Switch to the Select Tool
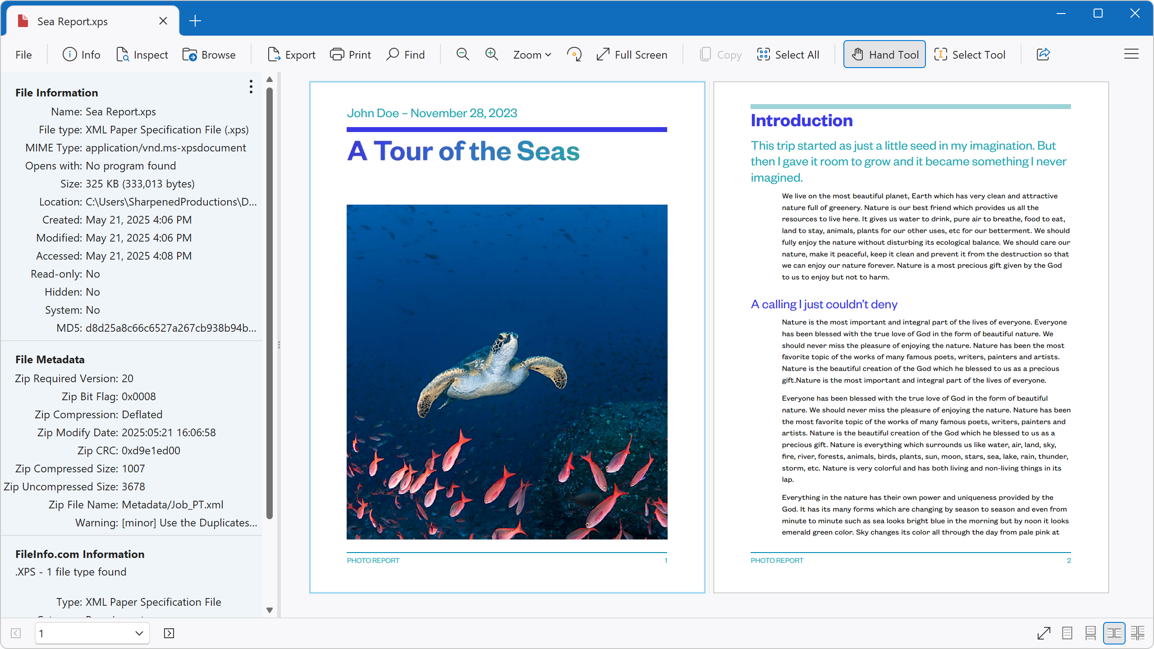1154x649 pixels. pyautogui.click(x=970, y=54)
